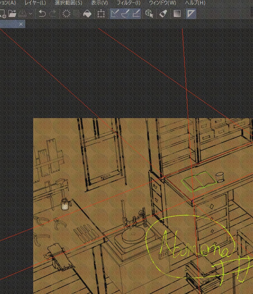Screen dimensions: 253x294
Task: Click the Save icon in toolbar
Action: coord(23,14)
